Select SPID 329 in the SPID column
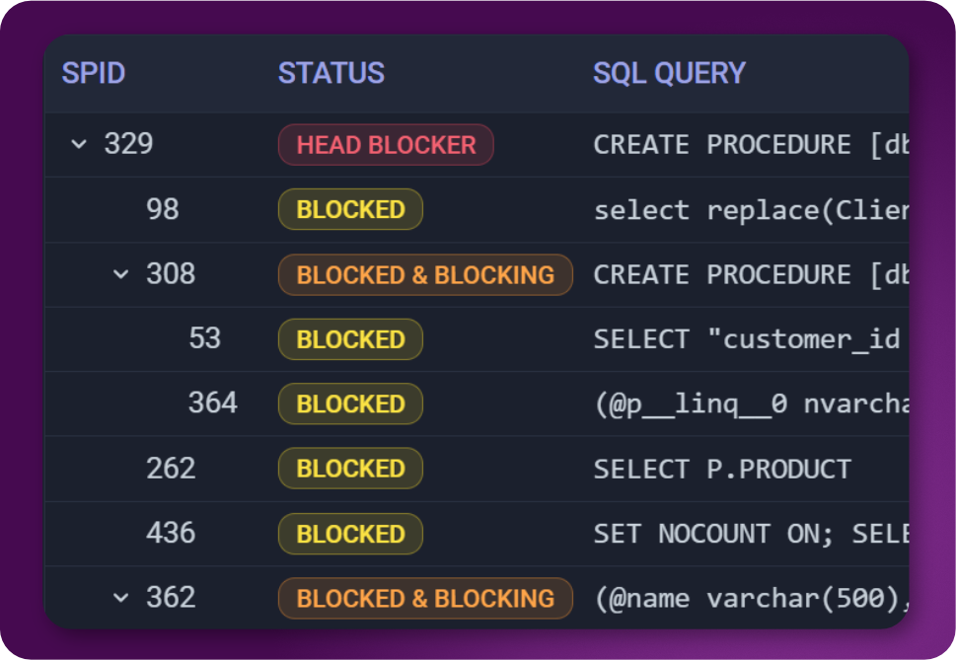Image resolution: width=956 pixels, height=660 pixels. (x=129, y=144)
